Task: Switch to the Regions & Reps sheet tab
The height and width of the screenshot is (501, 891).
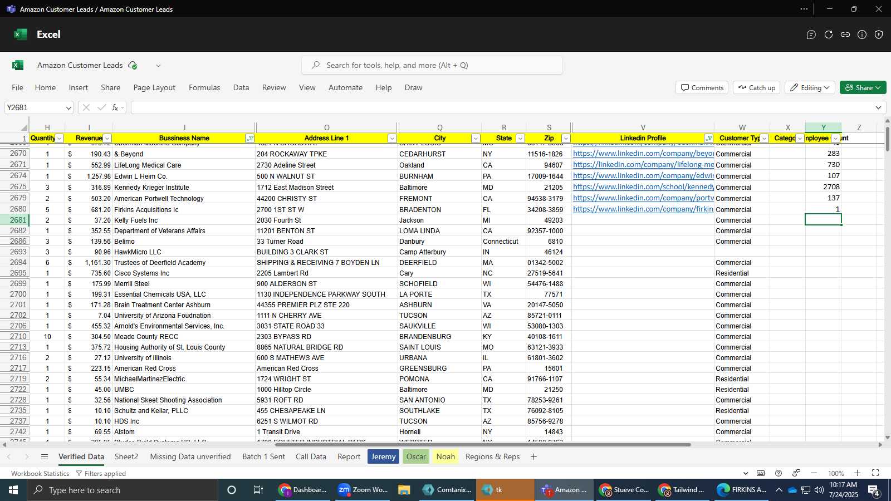Action: pyautogui.click(x=492, y=456)
